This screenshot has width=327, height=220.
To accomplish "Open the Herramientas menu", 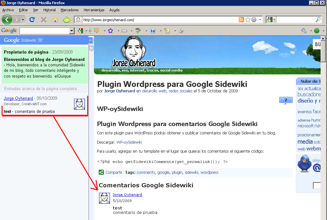I will tap(94, 10).
